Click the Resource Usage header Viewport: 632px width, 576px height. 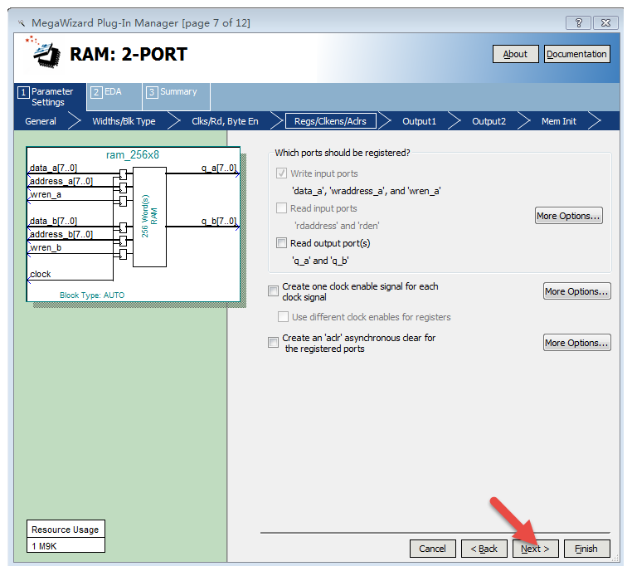(x=66, y=530)
